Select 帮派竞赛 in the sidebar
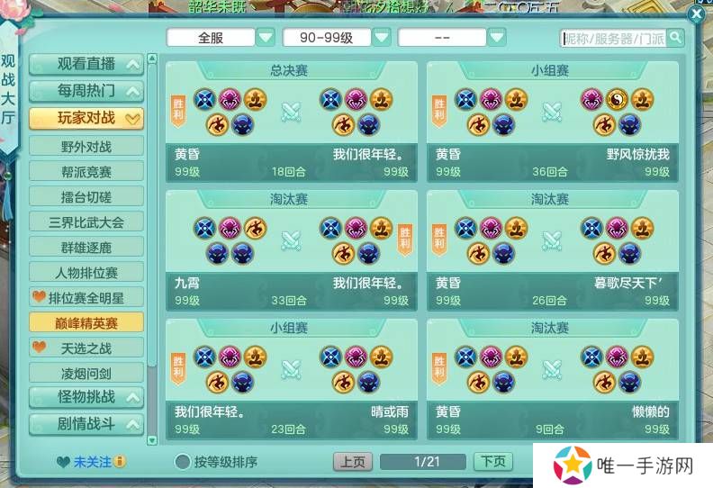 click(86, 171)
